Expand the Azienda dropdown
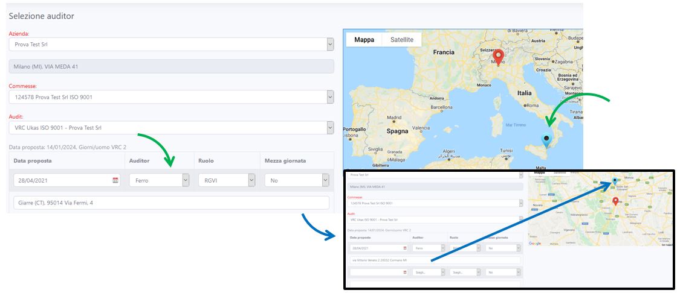This screenshot has height=293, width=683. tap(329, 45)
